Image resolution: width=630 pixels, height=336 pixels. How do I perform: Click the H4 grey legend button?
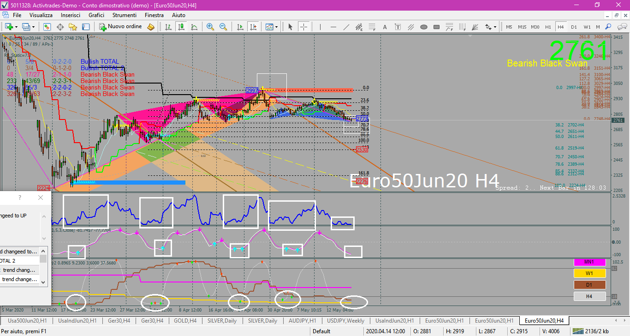click(589, 296)
